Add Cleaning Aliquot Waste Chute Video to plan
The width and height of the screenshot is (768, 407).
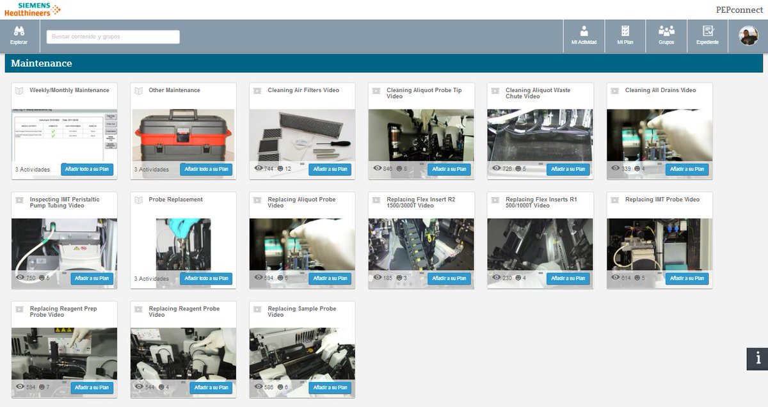[568, 170]
